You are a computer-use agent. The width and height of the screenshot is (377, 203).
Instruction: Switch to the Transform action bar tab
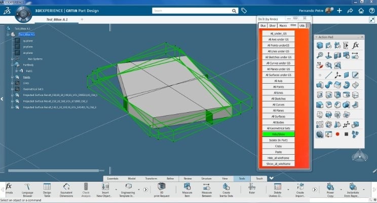click(151, 179)
